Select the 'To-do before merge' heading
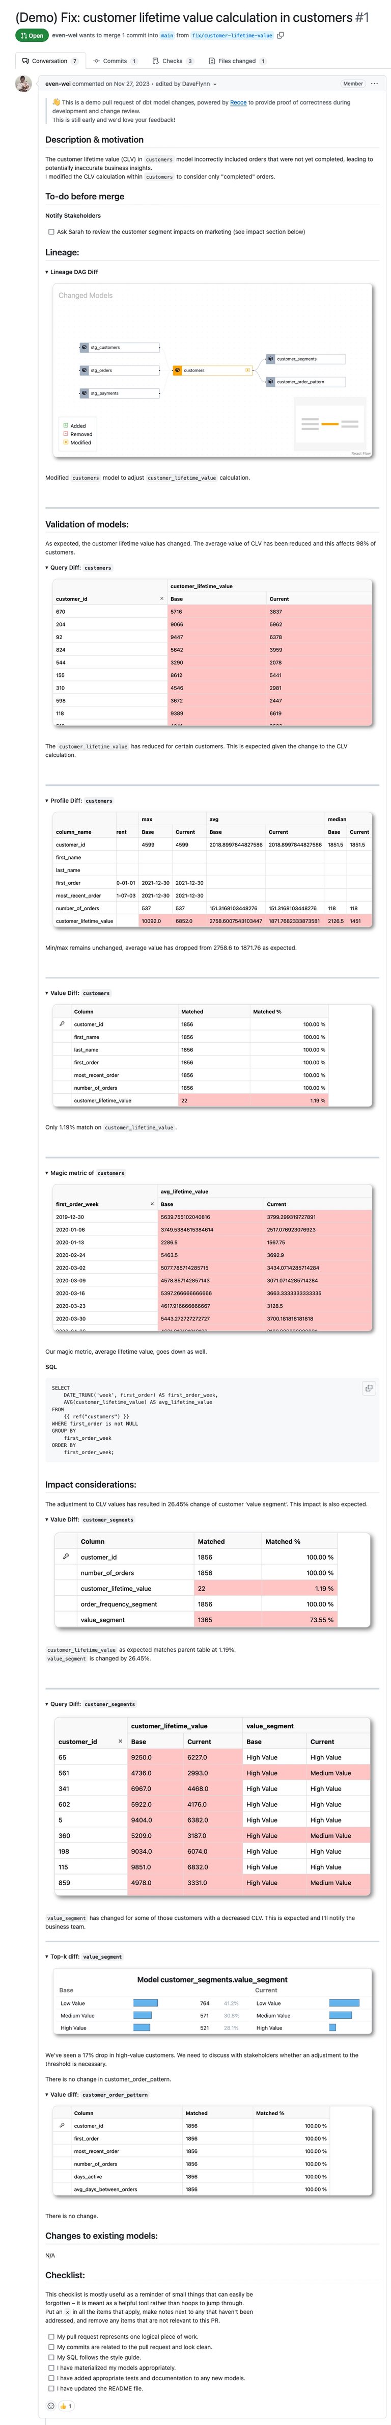This screenshot has width=391, height=2425. tap(85, 197)
